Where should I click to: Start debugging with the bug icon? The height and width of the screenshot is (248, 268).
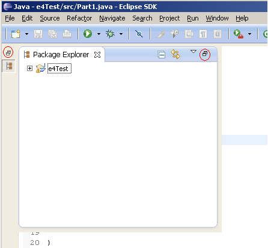(110, 34)
